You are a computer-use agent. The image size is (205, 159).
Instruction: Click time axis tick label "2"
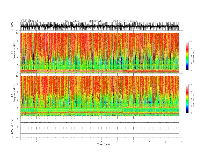53,142
